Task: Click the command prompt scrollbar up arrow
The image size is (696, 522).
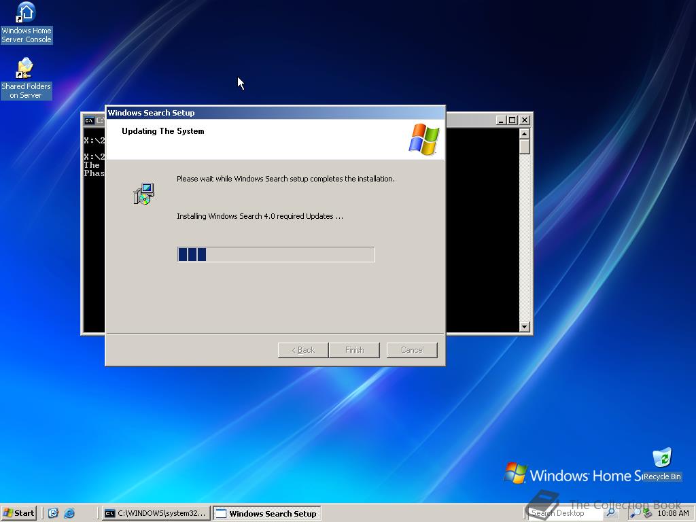Action: pyautogui.click(x=524, y=134)
